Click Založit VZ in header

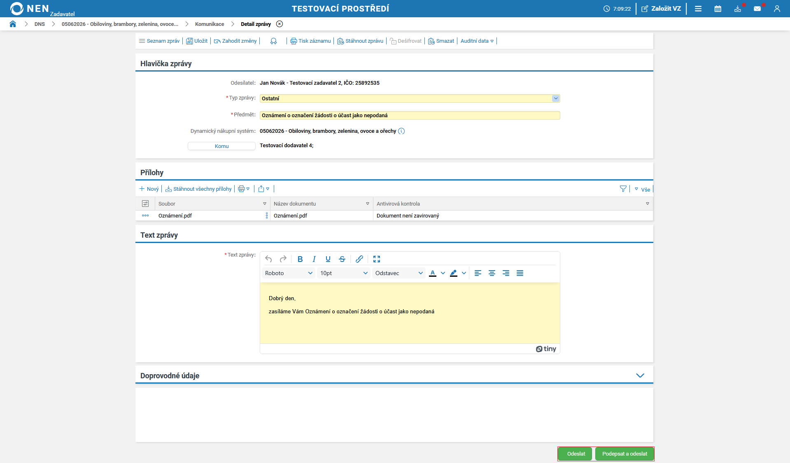pyautogui.click(x=661, y=9)
